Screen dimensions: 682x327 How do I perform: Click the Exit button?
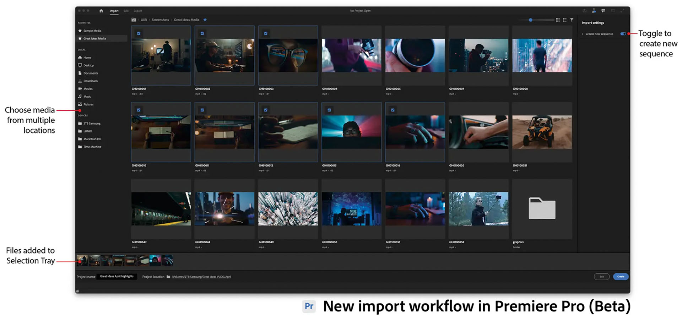point(602,277)
